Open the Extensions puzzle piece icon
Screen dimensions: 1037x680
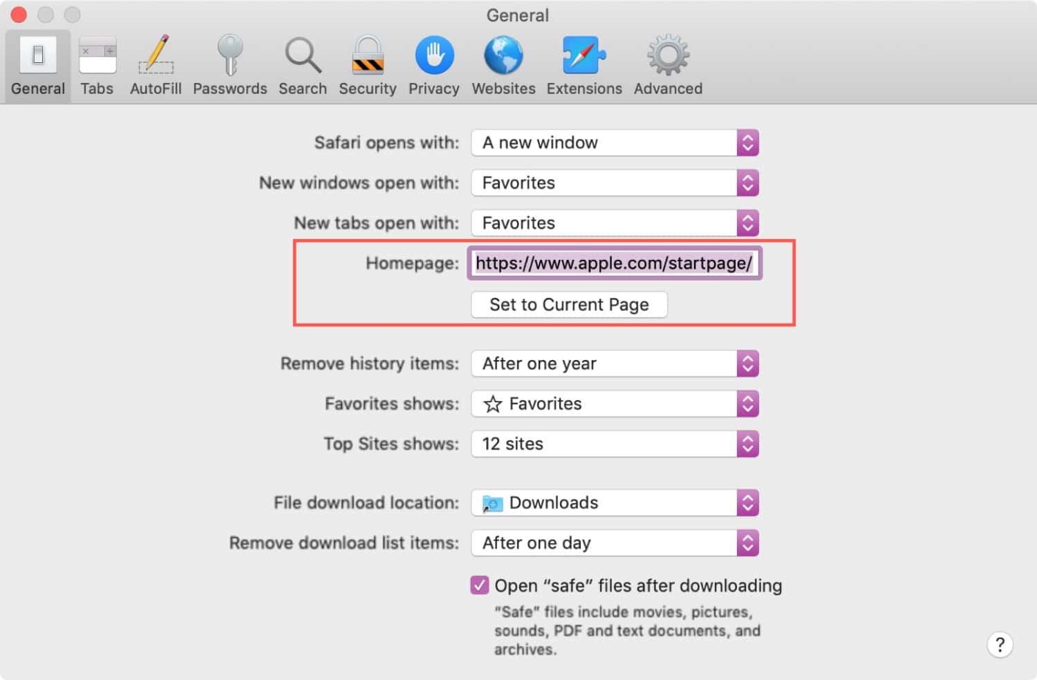584,55
